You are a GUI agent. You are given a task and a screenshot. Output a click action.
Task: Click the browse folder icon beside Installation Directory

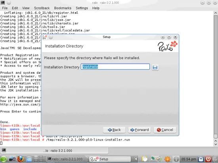tap(155, 67)
